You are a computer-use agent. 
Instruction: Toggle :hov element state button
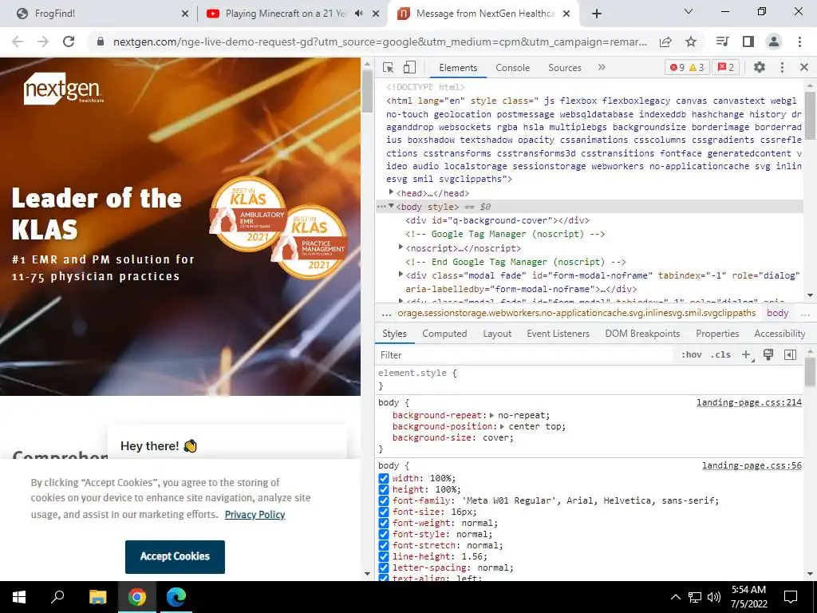691,355
